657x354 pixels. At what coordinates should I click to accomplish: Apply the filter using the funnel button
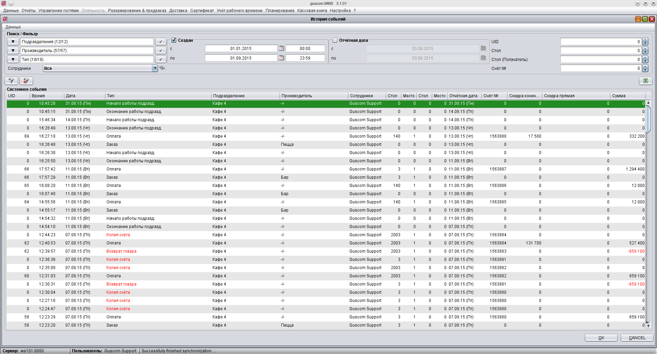tap(11, 81)
